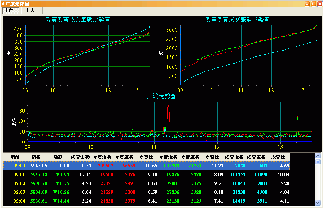Click the ▼6.35 change value
The width and height of the screenshot is (323, 208).
[62, 183]
